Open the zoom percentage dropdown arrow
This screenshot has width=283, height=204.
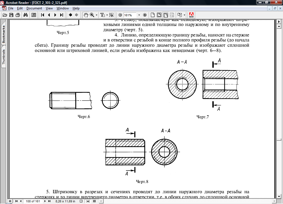coord(139,15)
